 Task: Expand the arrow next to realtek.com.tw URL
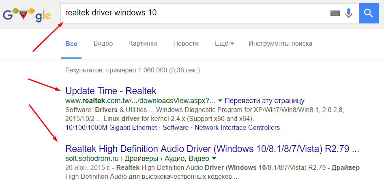coord(220,100)
